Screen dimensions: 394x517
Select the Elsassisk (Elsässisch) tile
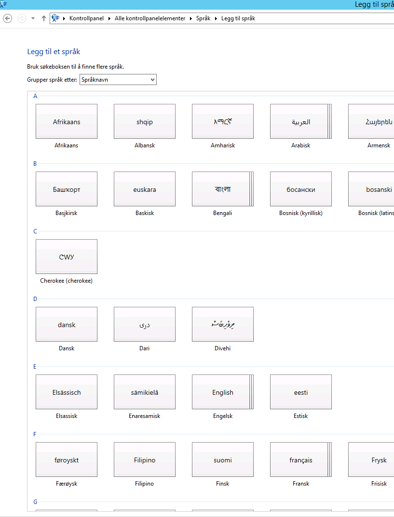[x=67, y=392]
